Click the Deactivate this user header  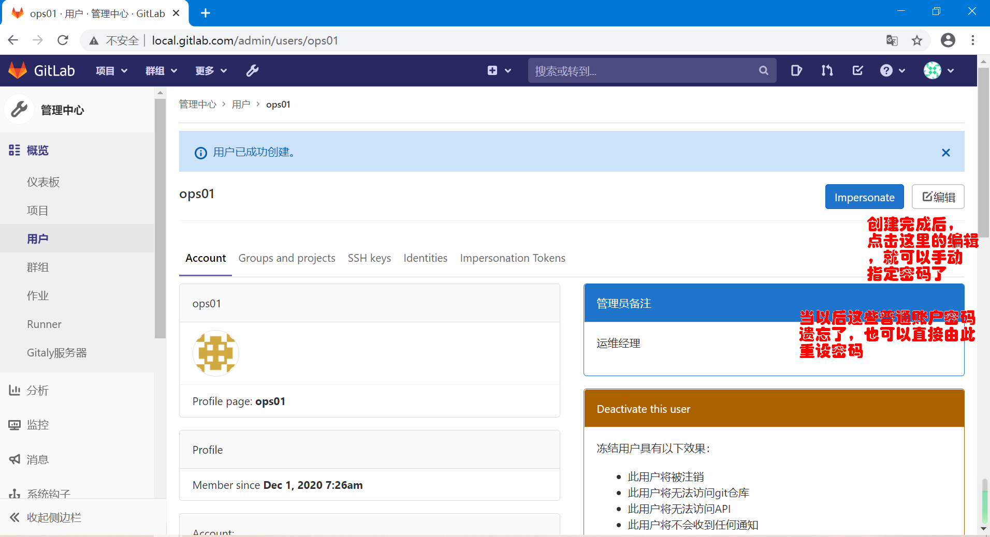(774, 408)
